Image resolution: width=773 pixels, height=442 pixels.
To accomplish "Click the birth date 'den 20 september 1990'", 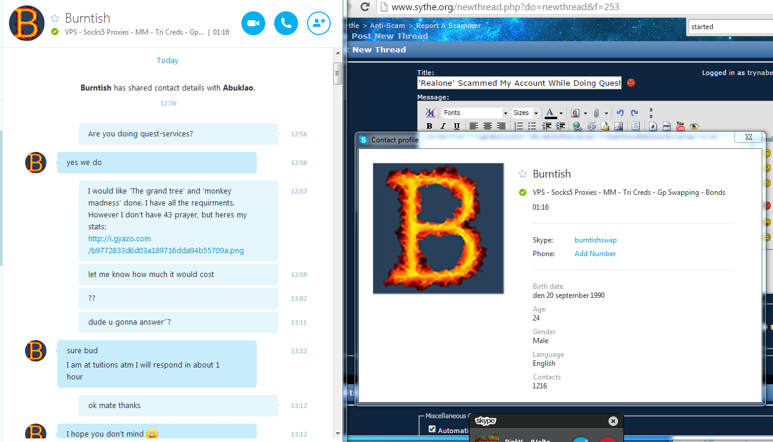I will [569, 295].
